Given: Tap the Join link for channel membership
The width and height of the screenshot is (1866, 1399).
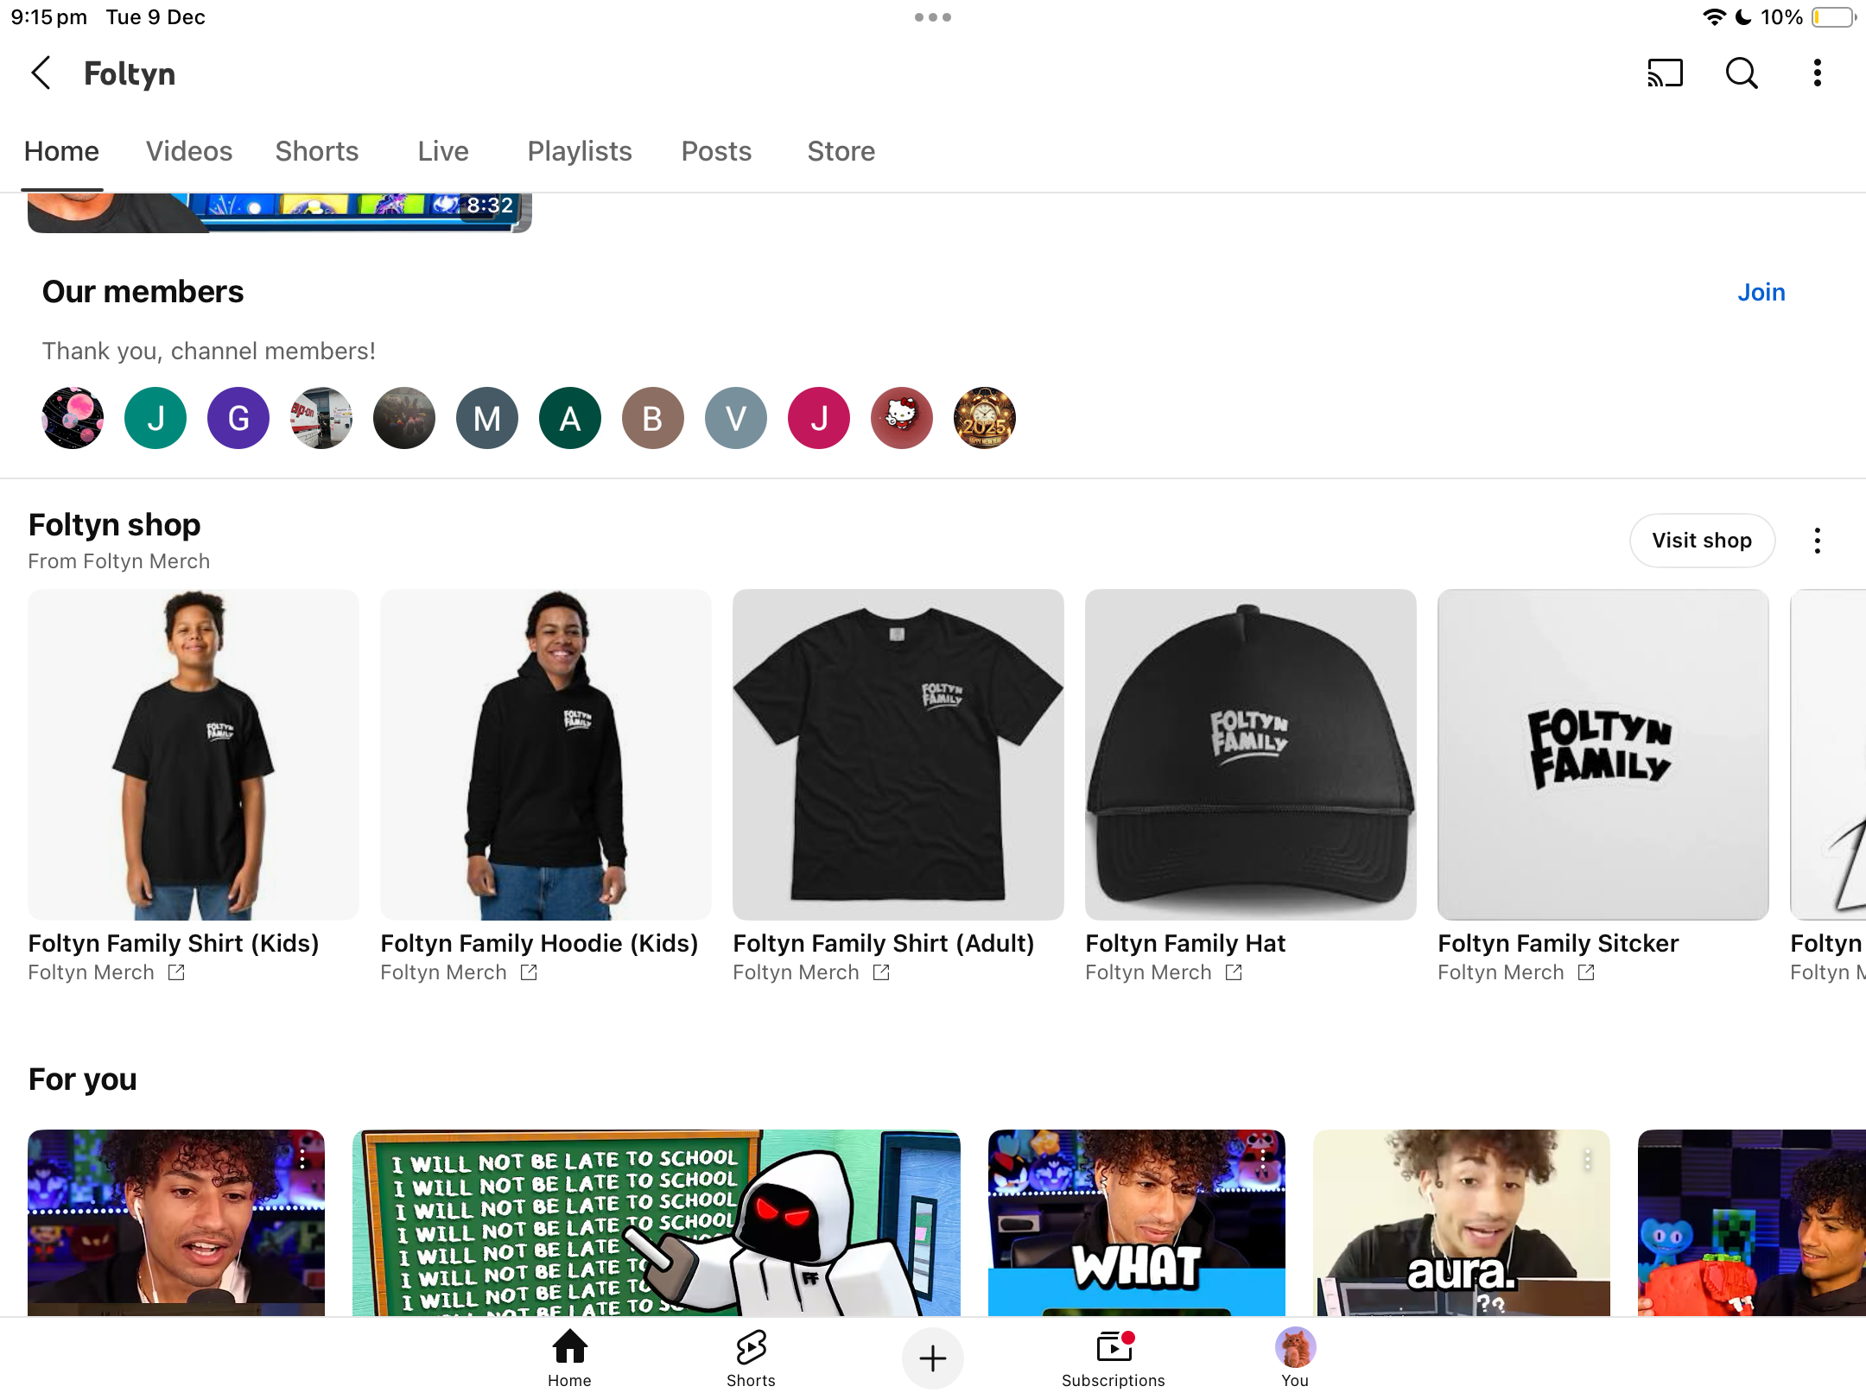Looking at the screenshot, I should click(x=1761, y=292).
